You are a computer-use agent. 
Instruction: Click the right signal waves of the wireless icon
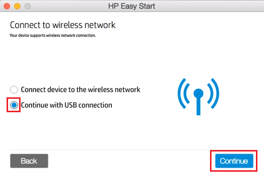(x=213, y=93)
